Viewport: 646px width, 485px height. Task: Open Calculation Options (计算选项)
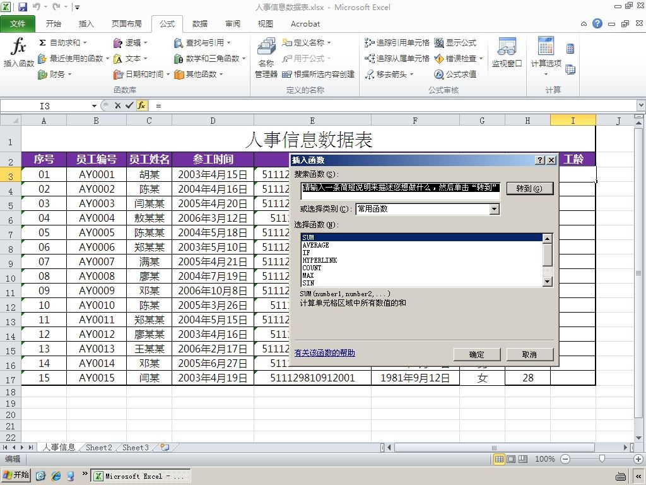pos(546,56)
